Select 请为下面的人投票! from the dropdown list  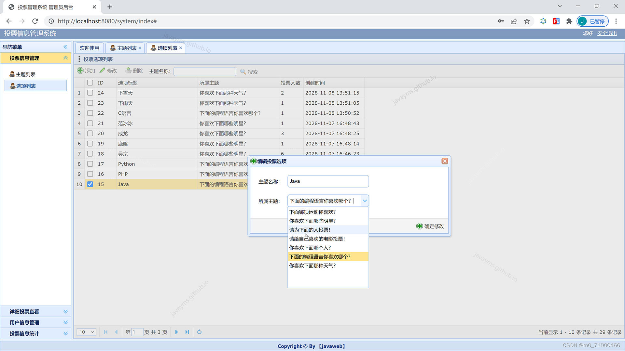328,230
